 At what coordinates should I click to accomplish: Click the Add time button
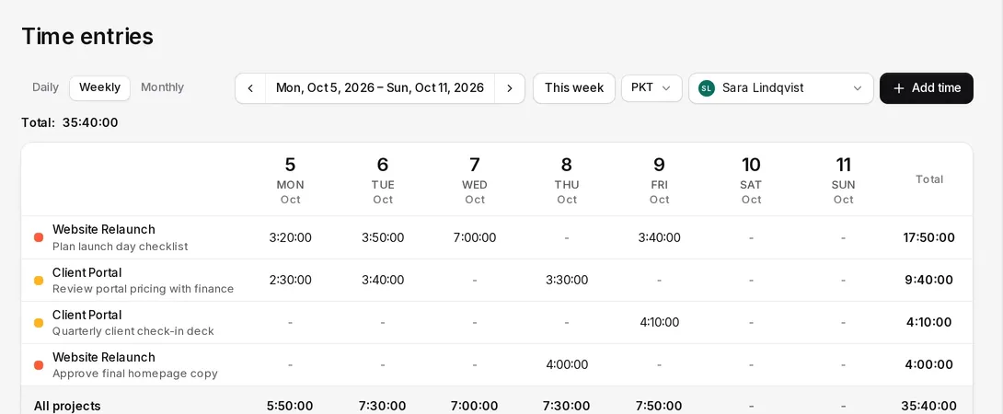(x=927, y=88)
